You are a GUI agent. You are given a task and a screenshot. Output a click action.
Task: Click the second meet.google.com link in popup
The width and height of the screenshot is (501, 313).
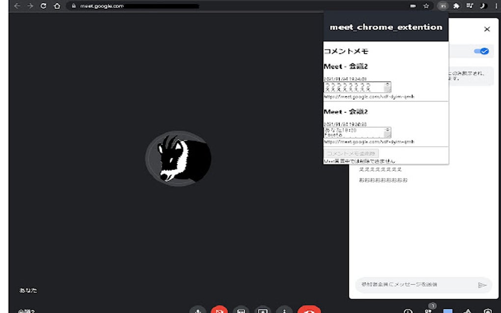tap(369, 142)
